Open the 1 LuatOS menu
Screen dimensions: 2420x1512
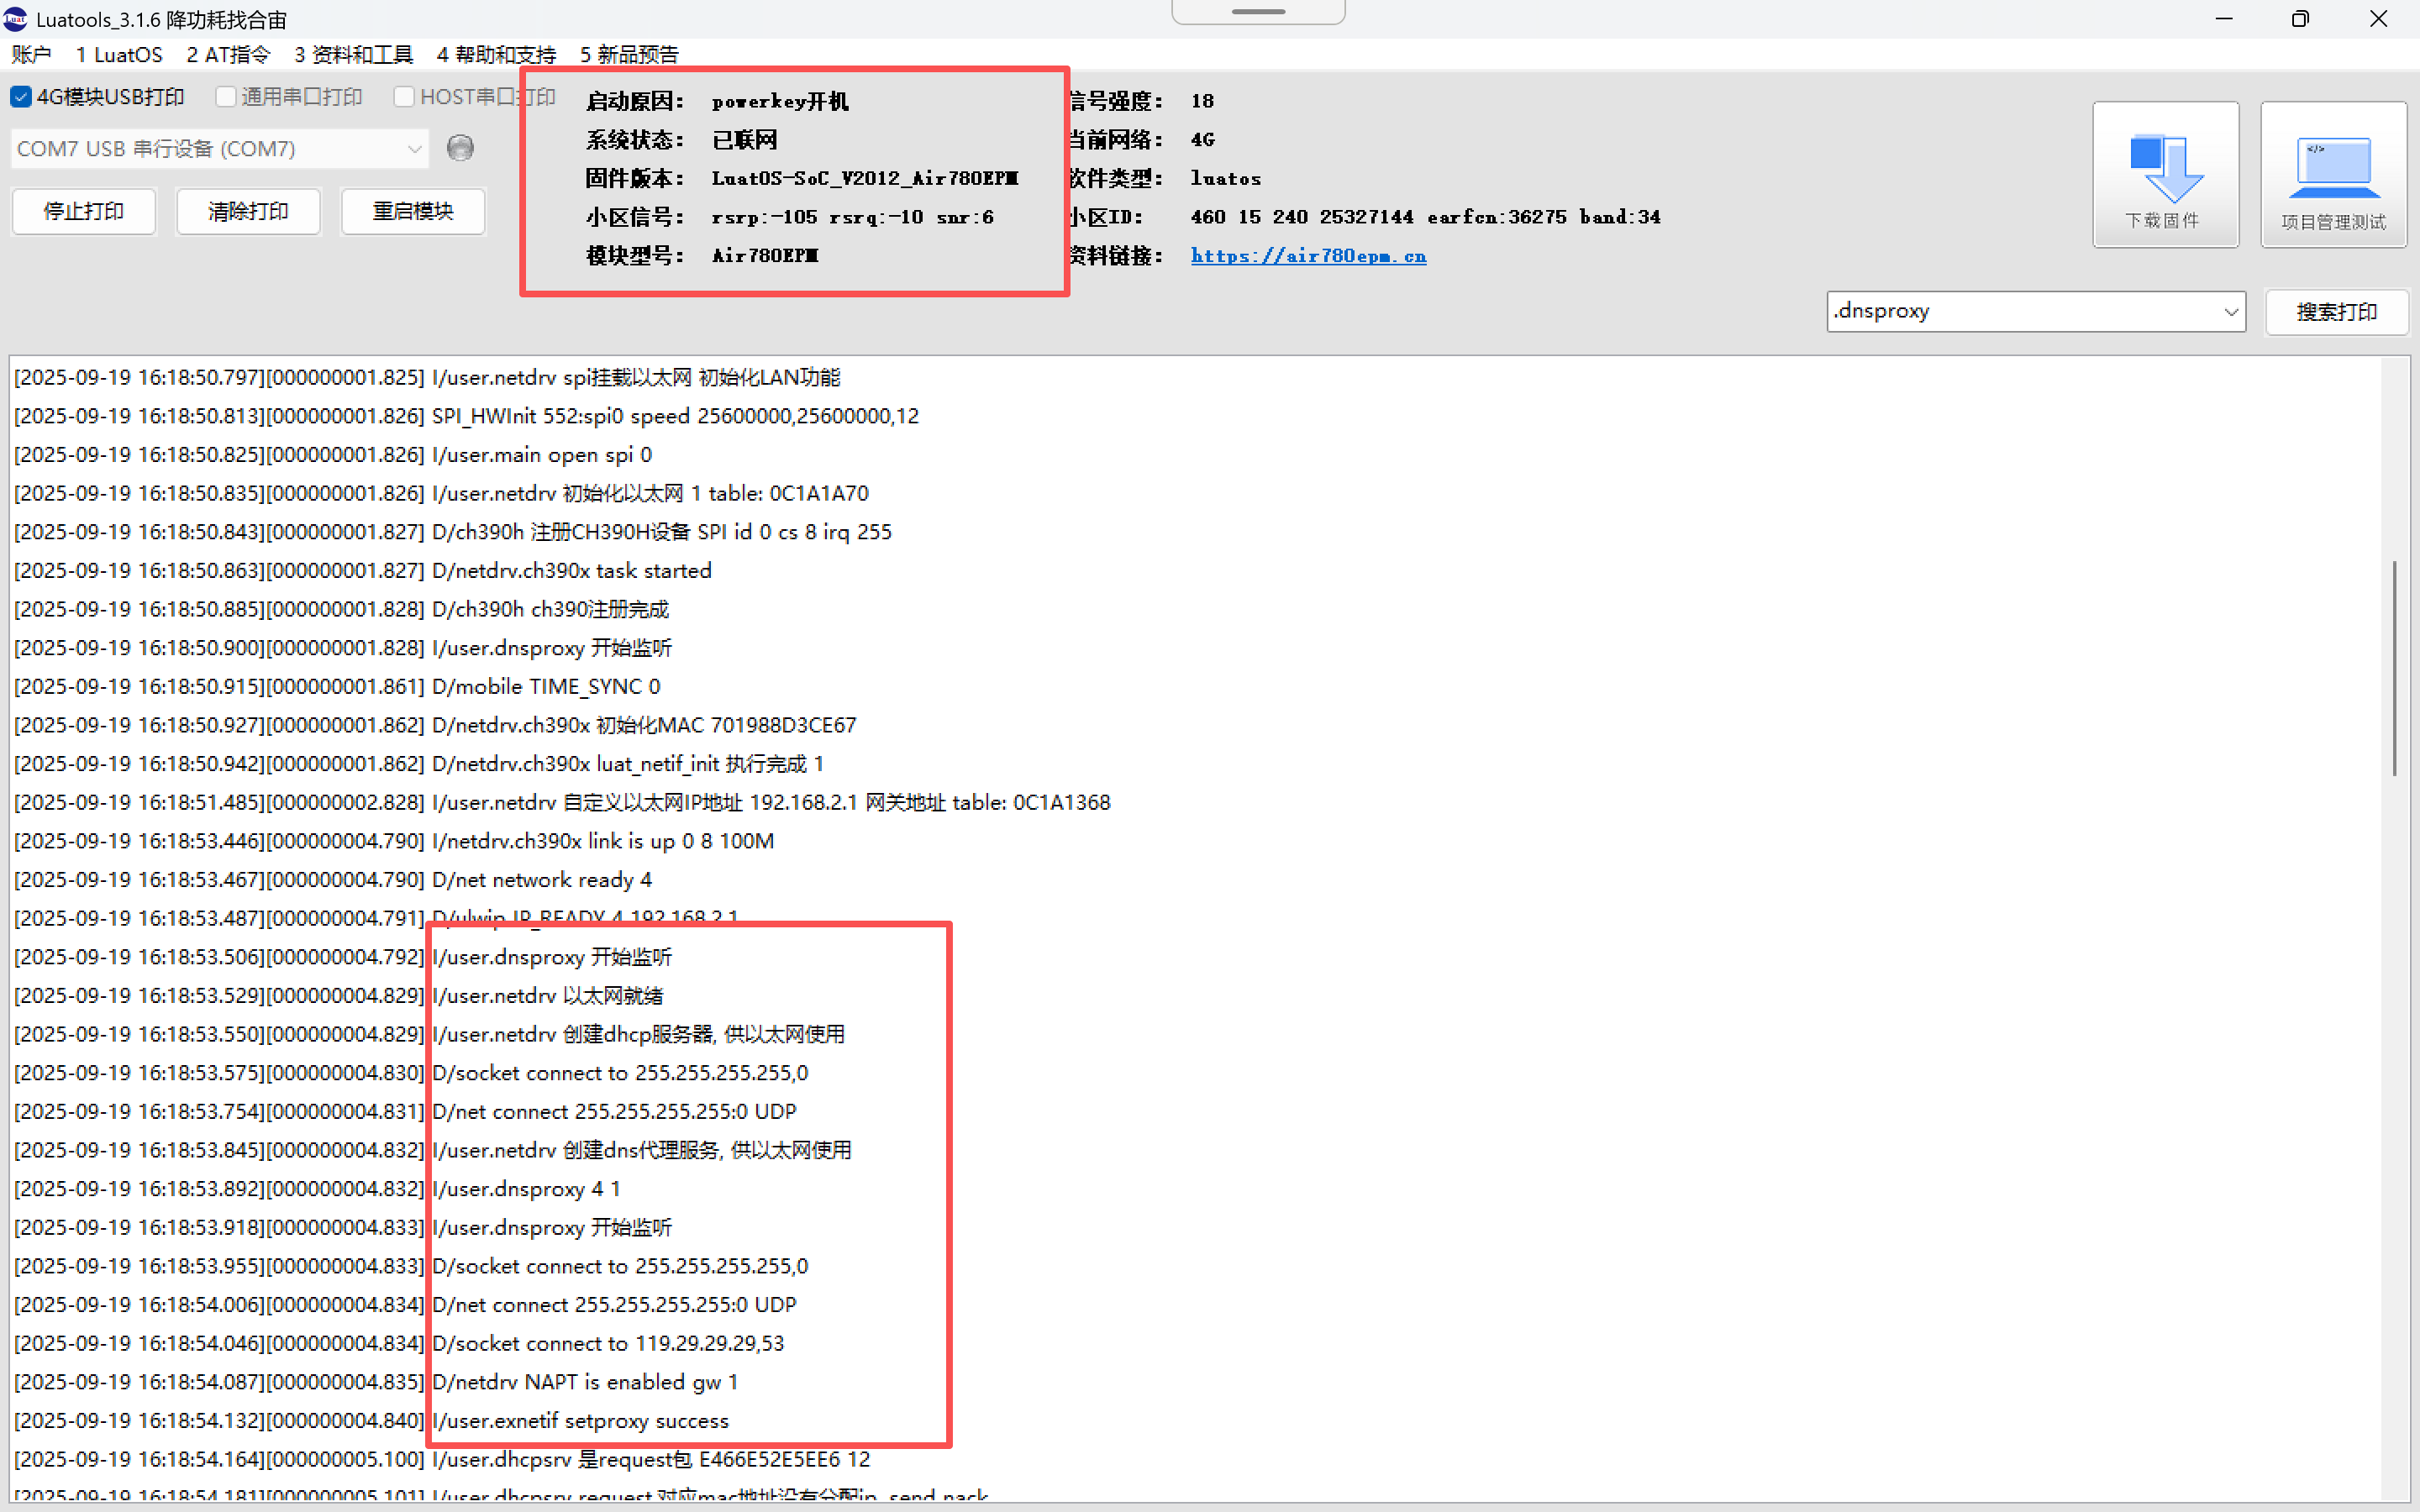click(x=118, y=54)
